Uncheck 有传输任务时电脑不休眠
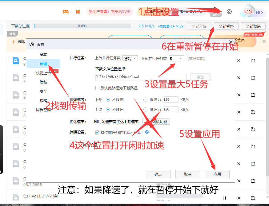Viewport: 269px width, 206px height. (97, 133)
